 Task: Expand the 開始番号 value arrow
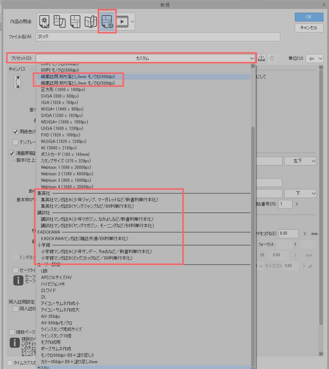point(297,204)
